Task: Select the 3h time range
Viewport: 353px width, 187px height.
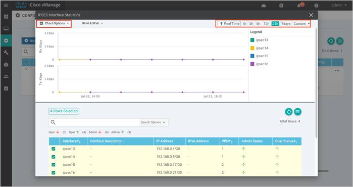Action: click(251, 24)
